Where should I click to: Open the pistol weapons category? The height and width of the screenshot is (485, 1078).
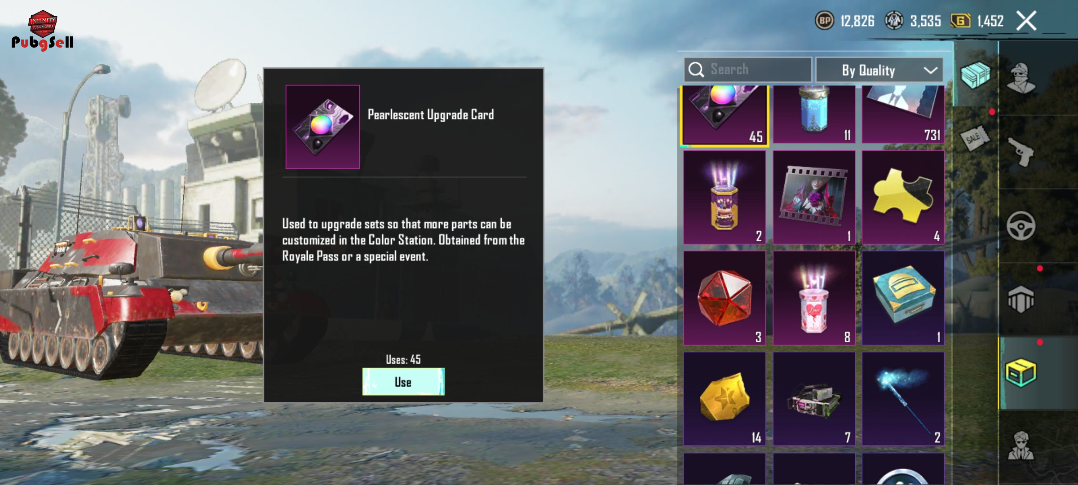(x=1021, y=152)
